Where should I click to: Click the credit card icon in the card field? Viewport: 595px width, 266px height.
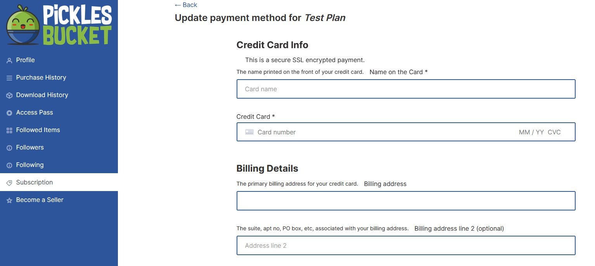coord(249,132)
